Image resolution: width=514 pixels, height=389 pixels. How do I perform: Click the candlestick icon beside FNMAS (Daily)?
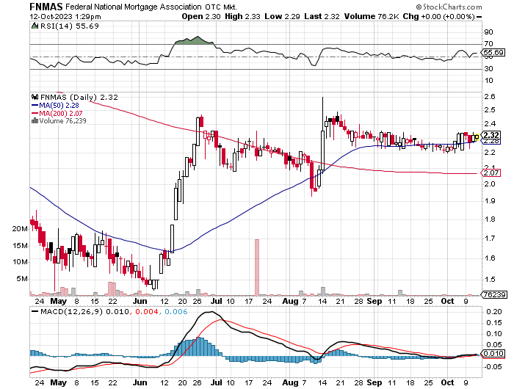[x=35, y=97]
